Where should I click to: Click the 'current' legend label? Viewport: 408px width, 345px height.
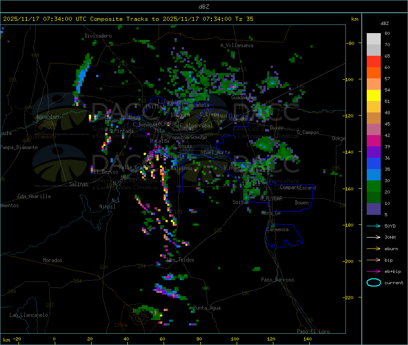click(394, 283)
